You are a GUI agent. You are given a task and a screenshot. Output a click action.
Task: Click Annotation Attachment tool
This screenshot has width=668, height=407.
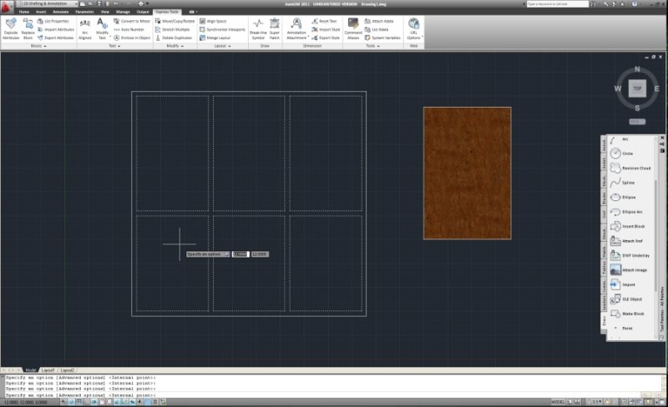click(296, 29)
